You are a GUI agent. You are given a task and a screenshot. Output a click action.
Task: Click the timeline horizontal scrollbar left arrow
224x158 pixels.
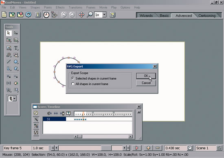(76, 136)
